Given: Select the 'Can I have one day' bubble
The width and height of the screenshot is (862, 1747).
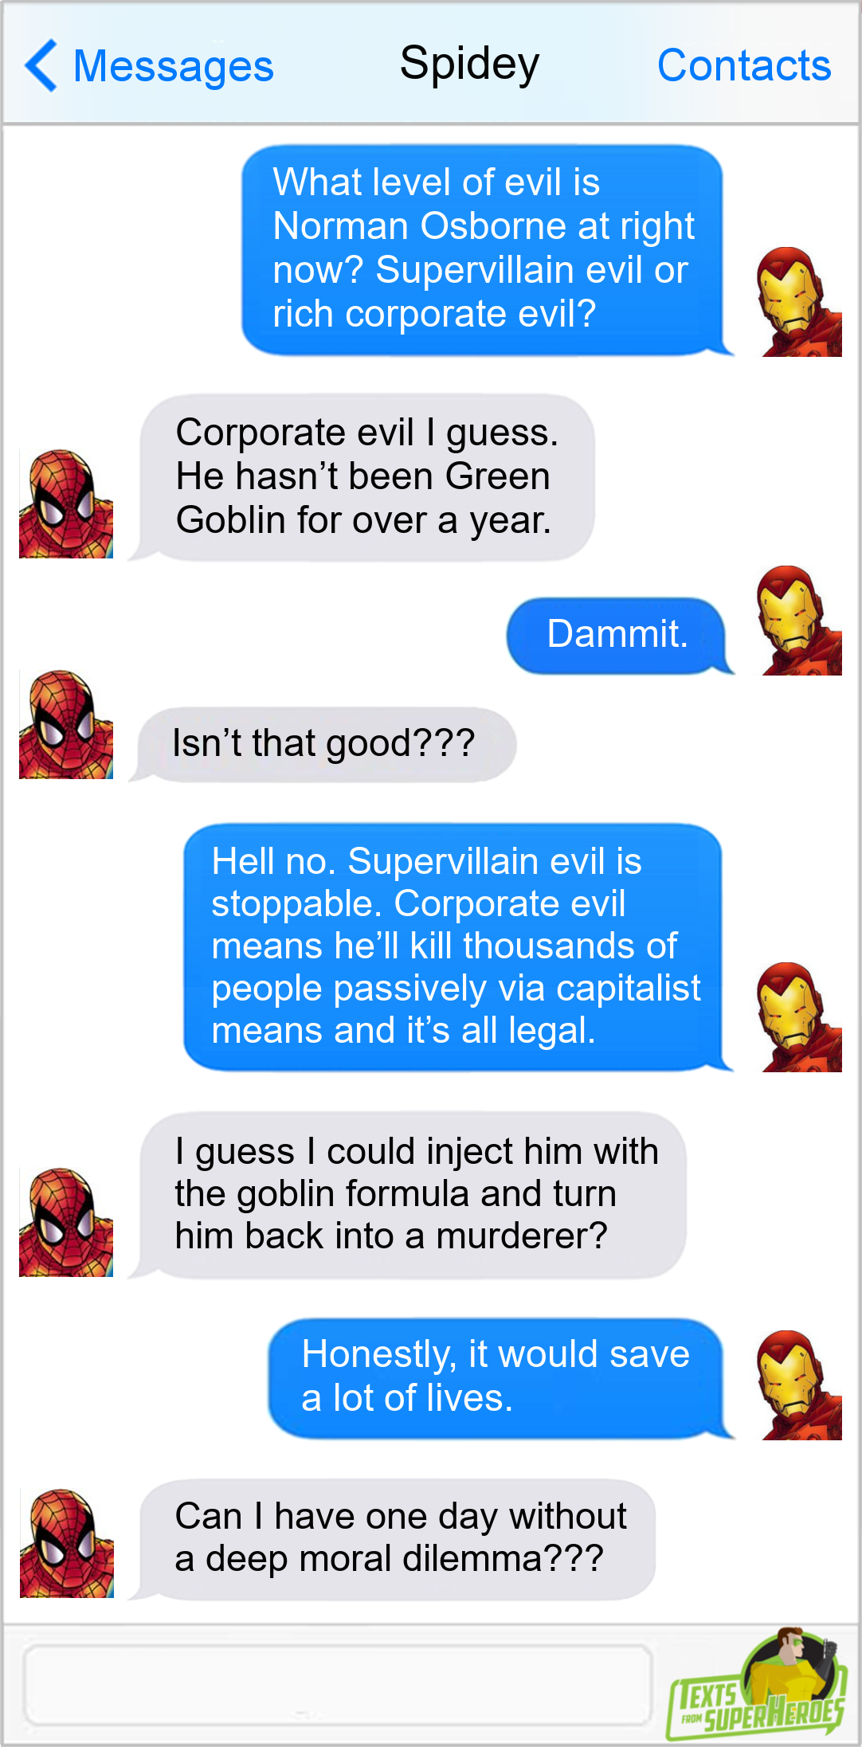Looking at the screenshot, I should pyautogui.click(x=393, y=1539).
